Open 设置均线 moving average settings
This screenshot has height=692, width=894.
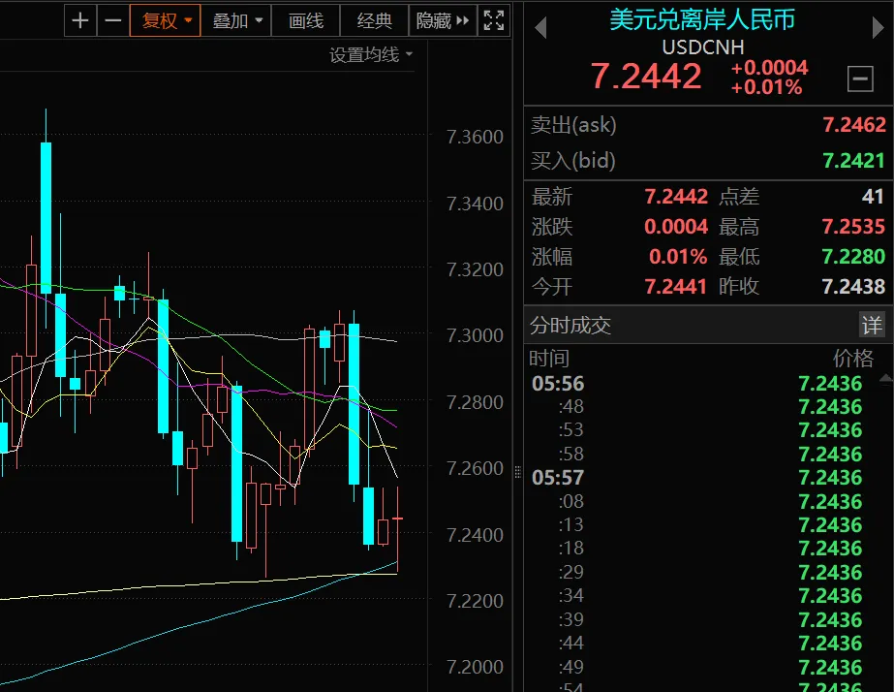click(371, 55)
